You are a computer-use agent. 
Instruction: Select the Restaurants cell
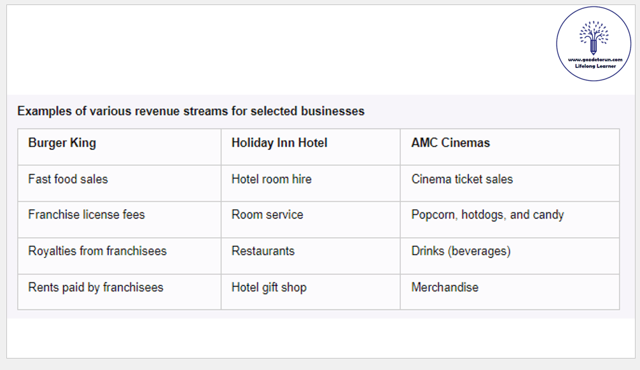[x=263, y=251]
